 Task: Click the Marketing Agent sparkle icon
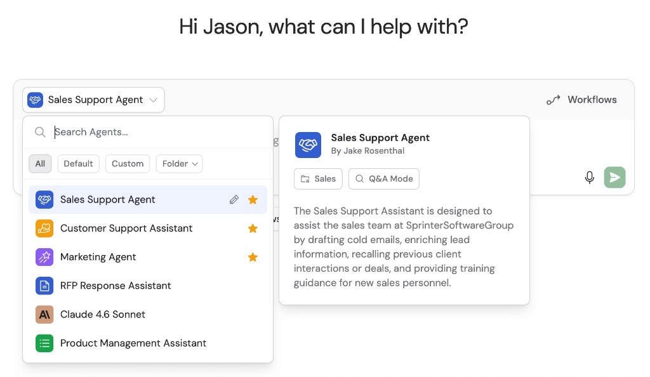(x=44, y=257)
